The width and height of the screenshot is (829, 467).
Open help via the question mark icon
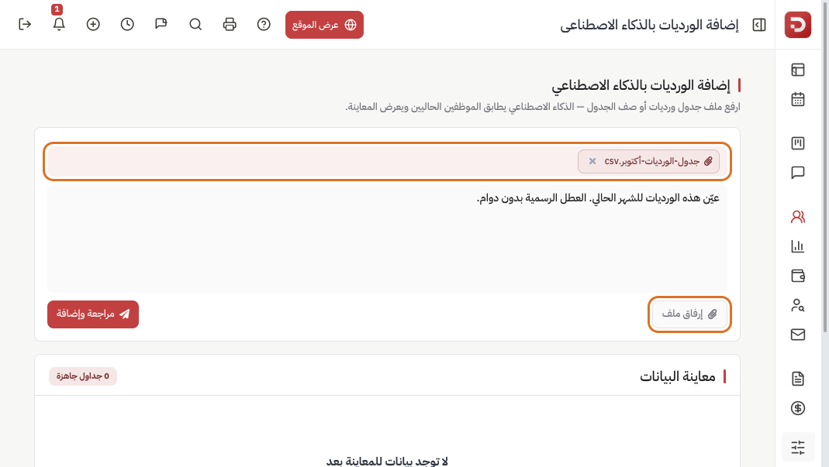[264, 24]
